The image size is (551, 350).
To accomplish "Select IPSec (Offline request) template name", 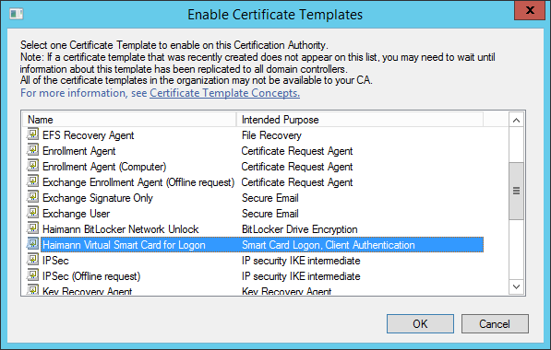I will (91, 276).
